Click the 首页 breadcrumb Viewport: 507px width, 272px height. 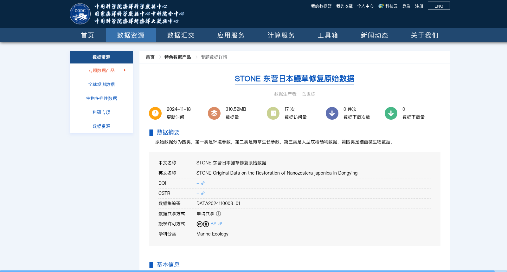point(150,57)
